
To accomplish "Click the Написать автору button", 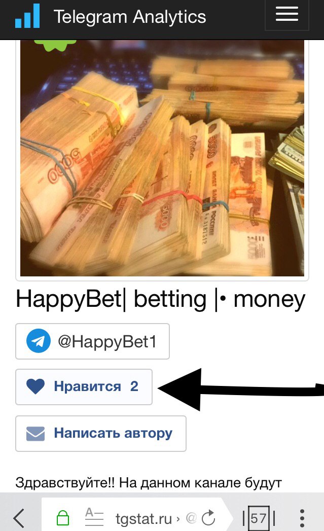I will [101, 434].
